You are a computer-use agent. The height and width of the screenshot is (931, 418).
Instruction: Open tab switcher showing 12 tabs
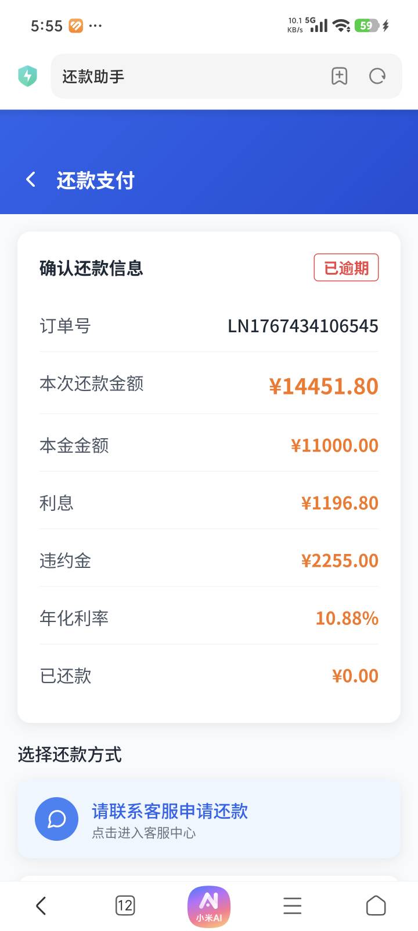[125, 905]
